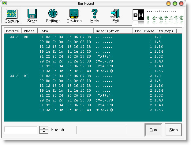191x145 pixels.
Task: Click the Run button
Action: [153, 130]
